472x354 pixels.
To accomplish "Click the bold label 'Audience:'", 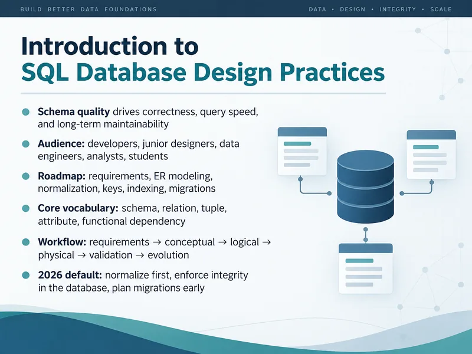I will click(x=61, y=143).
